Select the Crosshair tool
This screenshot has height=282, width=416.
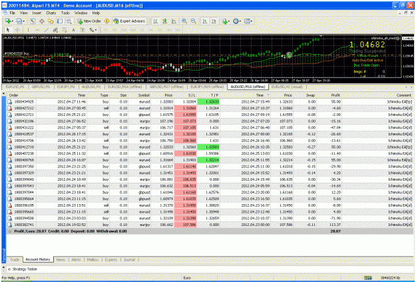click(17, 30)
